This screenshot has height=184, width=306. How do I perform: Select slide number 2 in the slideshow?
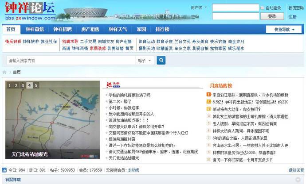click(x=16, y=86)
